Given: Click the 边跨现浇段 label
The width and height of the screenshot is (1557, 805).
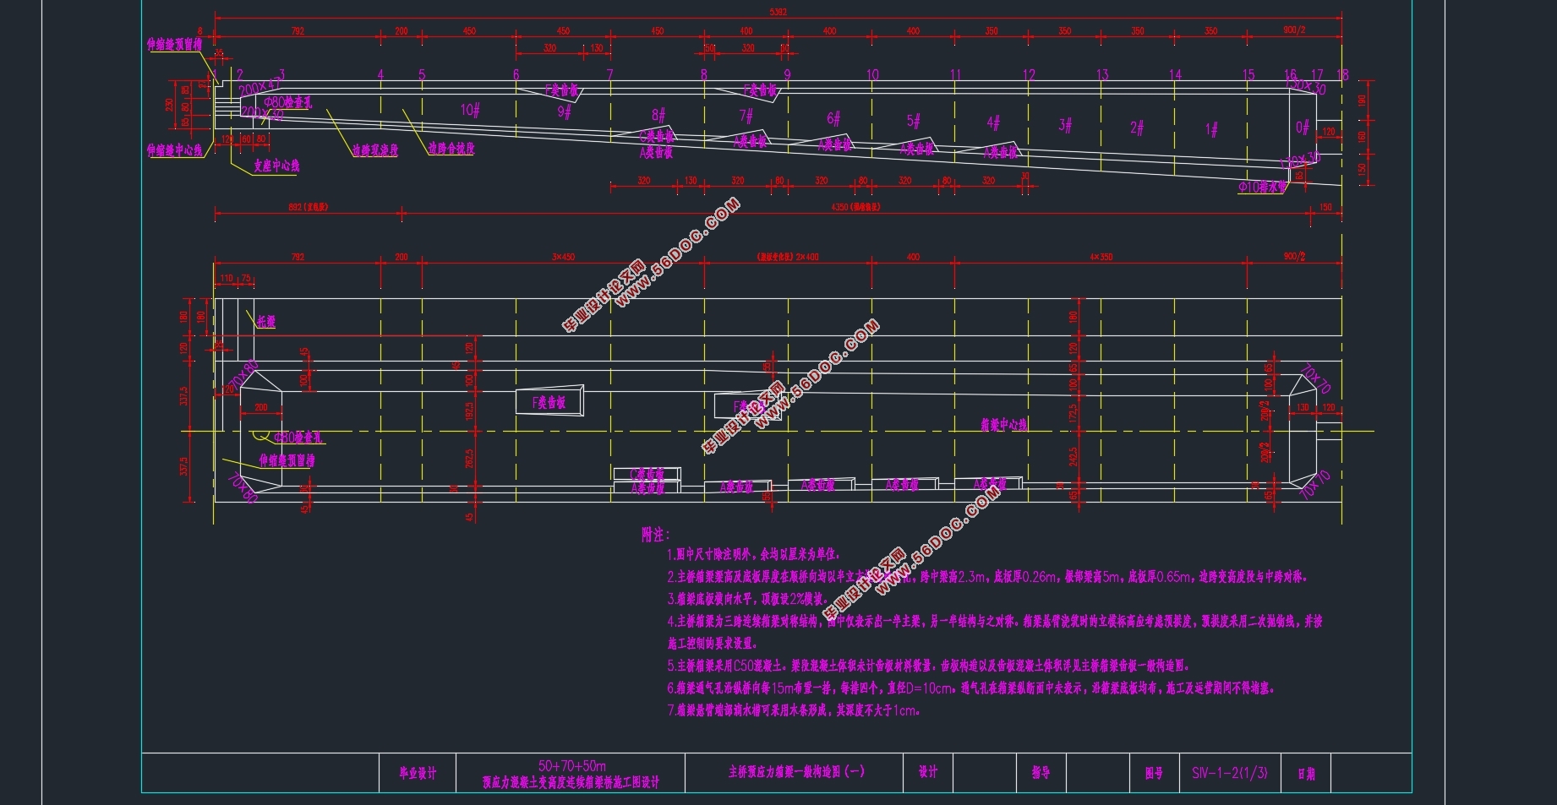Looking at the screenshot, I should pos(375,150).
